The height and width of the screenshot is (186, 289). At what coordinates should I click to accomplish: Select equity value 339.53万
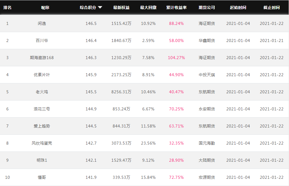point(121,177)
